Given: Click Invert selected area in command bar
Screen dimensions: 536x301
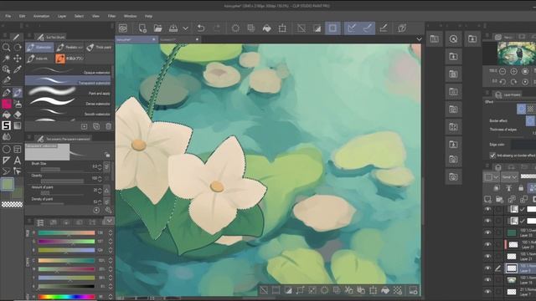Looking at the screenshot, I should (317, 28).
